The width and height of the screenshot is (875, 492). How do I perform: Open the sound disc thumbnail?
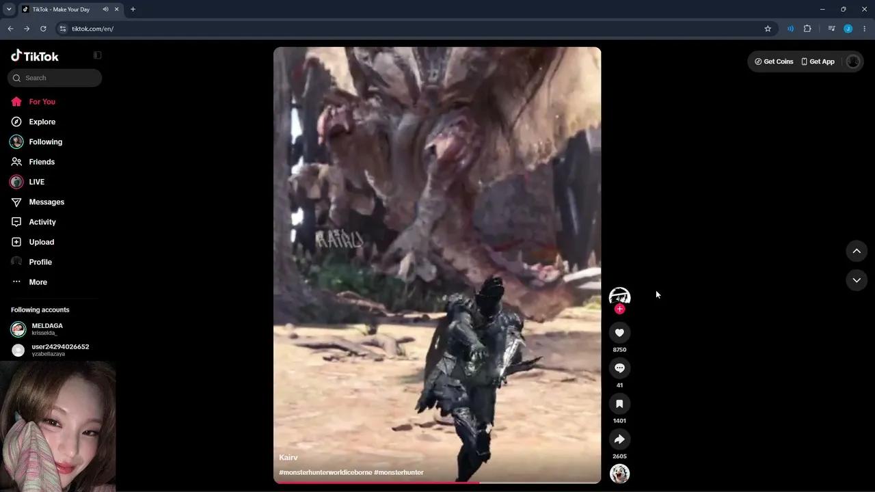[619, 474]
